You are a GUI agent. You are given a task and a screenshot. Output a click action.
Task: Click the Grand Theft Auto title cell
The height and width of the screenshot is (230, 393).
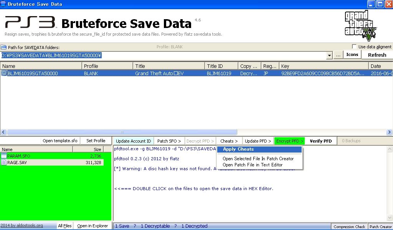[x=159, y=73]
